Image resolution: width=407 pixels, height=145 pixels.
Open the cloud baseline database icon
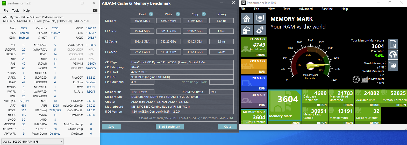(247, 30)
